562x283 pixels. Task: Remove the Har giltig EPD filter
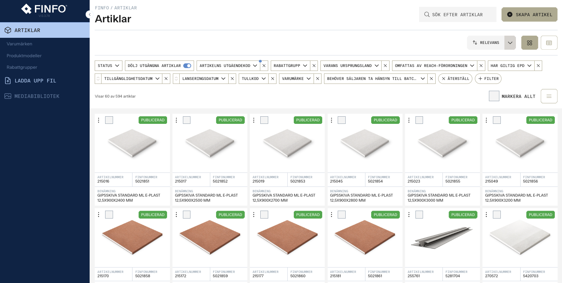point(538,66)
